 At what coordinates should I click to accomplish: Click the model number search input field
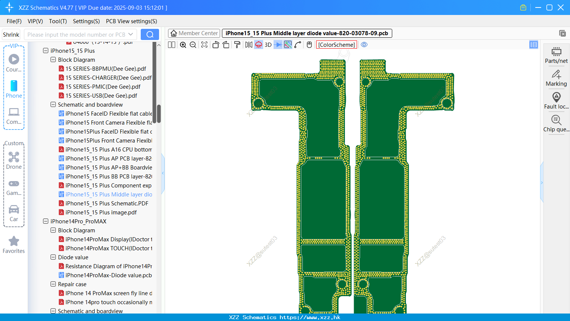(76, 34)
